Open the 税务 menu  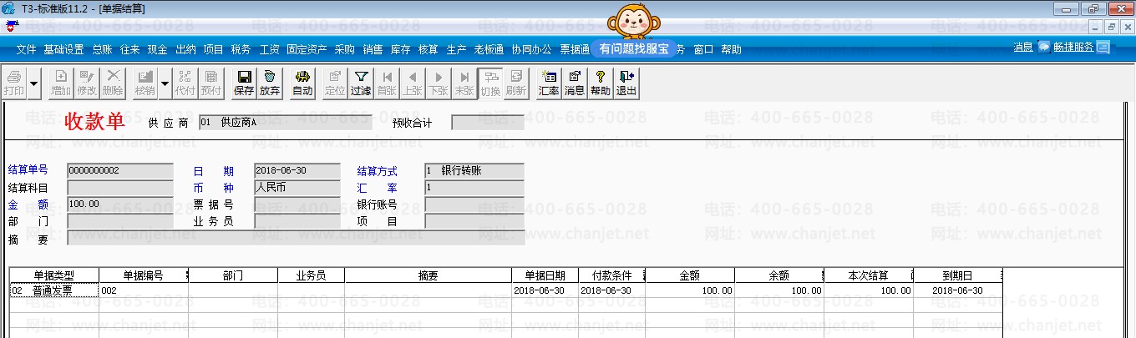point(241,49)
